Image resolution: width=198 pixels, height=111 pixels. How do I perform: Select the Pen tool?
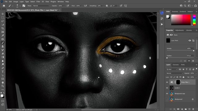(3, 68)
